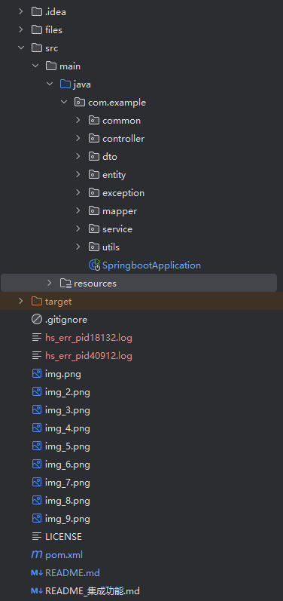Select the resources folder name
Viewport: 283px width, 601px height.
point(96,284)
